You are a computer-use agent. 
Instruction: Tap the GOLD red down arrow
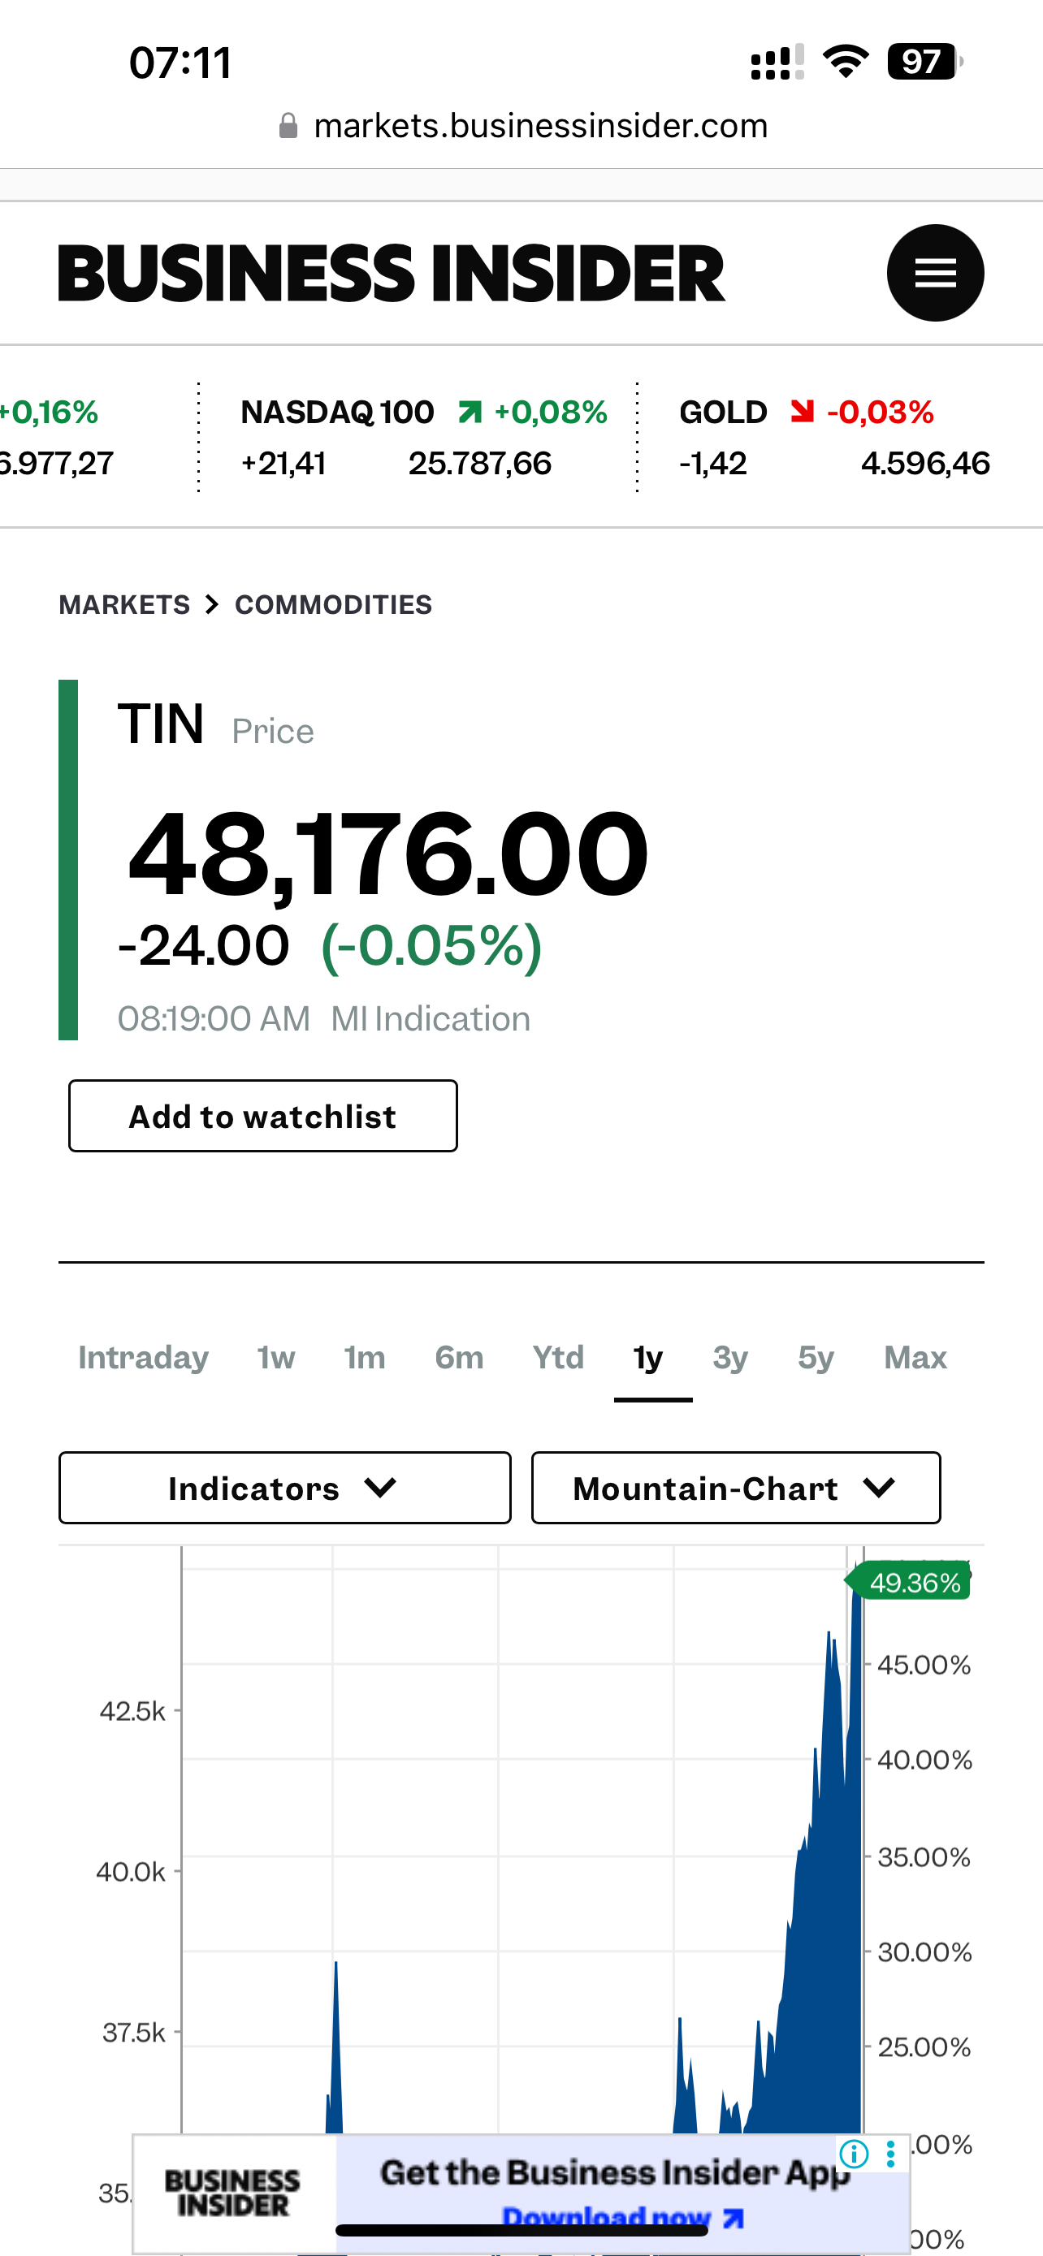[803, 412]
